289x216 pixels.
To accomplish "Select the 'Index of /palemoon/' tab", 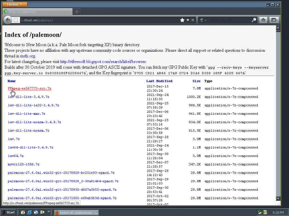I will 38,12.
